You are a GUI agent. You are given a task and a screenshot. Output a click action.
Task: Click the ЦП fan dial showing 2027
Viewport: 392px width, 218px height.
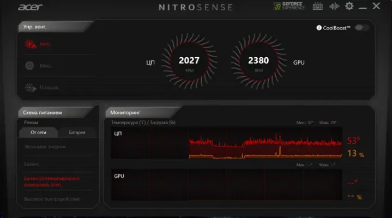click(x=189, y=61)
